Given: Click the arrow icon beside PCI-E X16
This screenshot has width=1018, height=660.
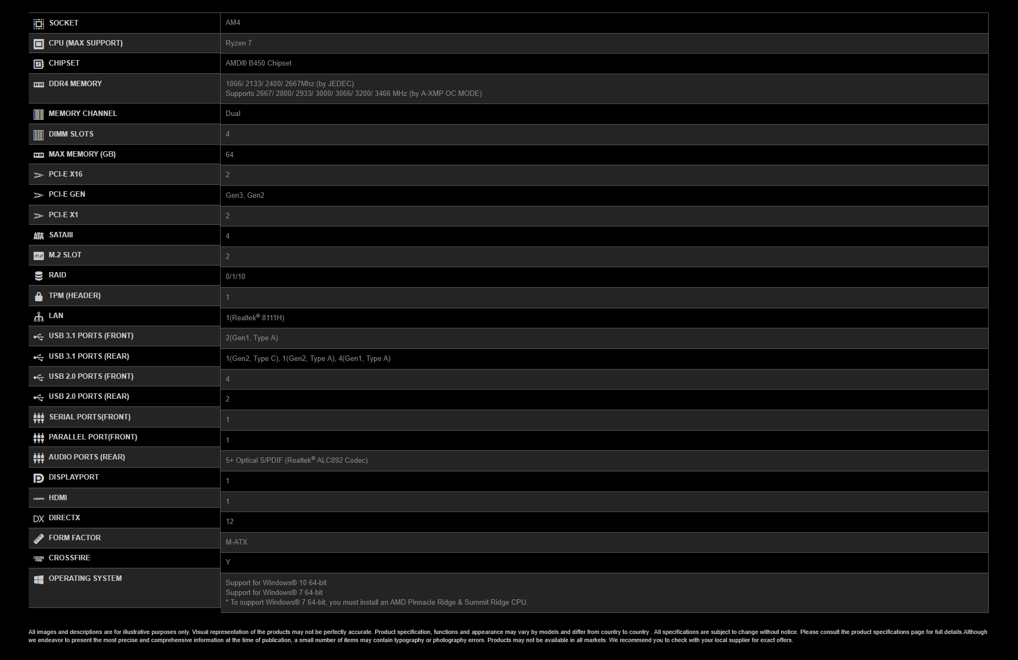Looking at the screenshot, I should click(38, 175).
